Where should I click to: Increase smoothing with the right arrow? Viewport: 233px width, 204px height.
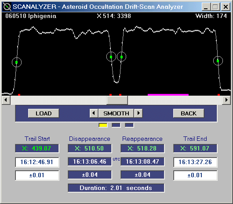(x=138, y=114)
